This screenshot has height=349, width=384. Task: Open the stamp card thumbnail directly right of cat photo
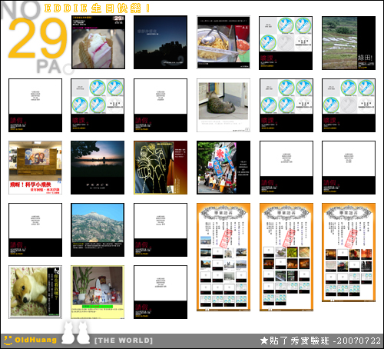(286, 105)
